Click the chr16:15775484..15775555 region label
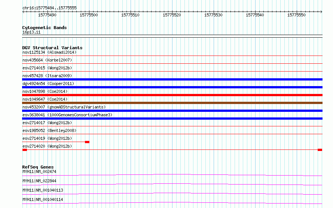 [x=49, y=8]
